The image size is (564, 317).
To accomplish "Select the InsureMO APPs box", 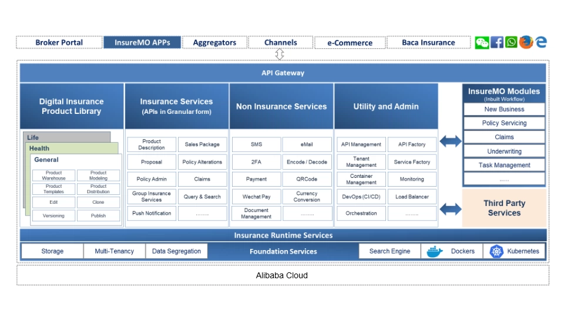I will point(142,42).
